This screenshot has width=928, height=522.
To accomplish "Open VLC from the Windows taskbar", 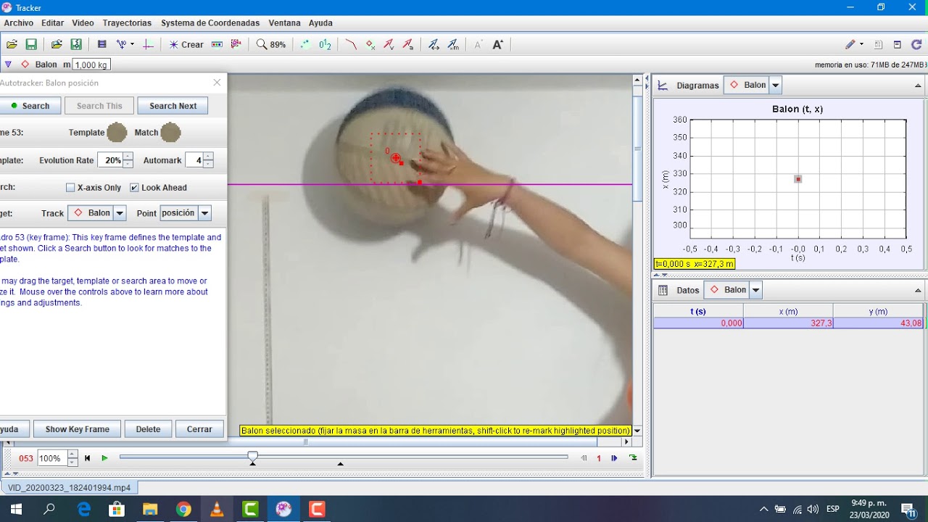I will [217, 509].
